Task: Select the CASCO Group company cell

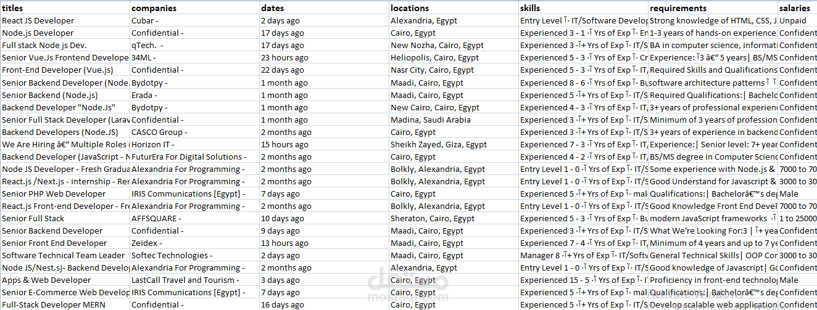Action: [194, 132]
